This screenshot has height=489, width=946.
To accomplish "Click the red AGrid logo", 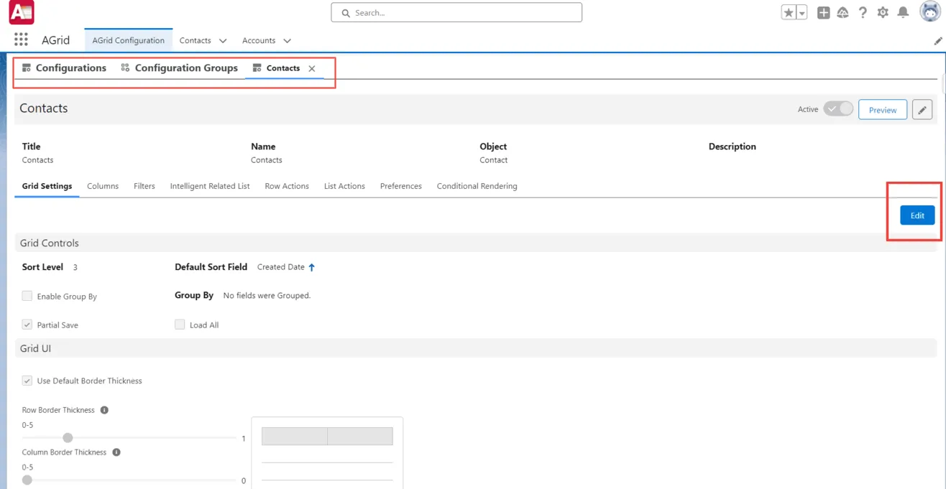I will pyautogui.click(x=22, y=12).
